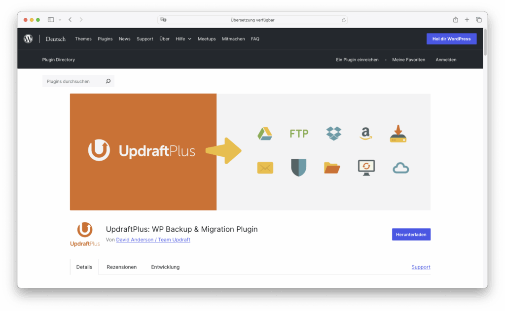Click the email envelope icon in banner
The image size is (505, 311).
[265, 168]
